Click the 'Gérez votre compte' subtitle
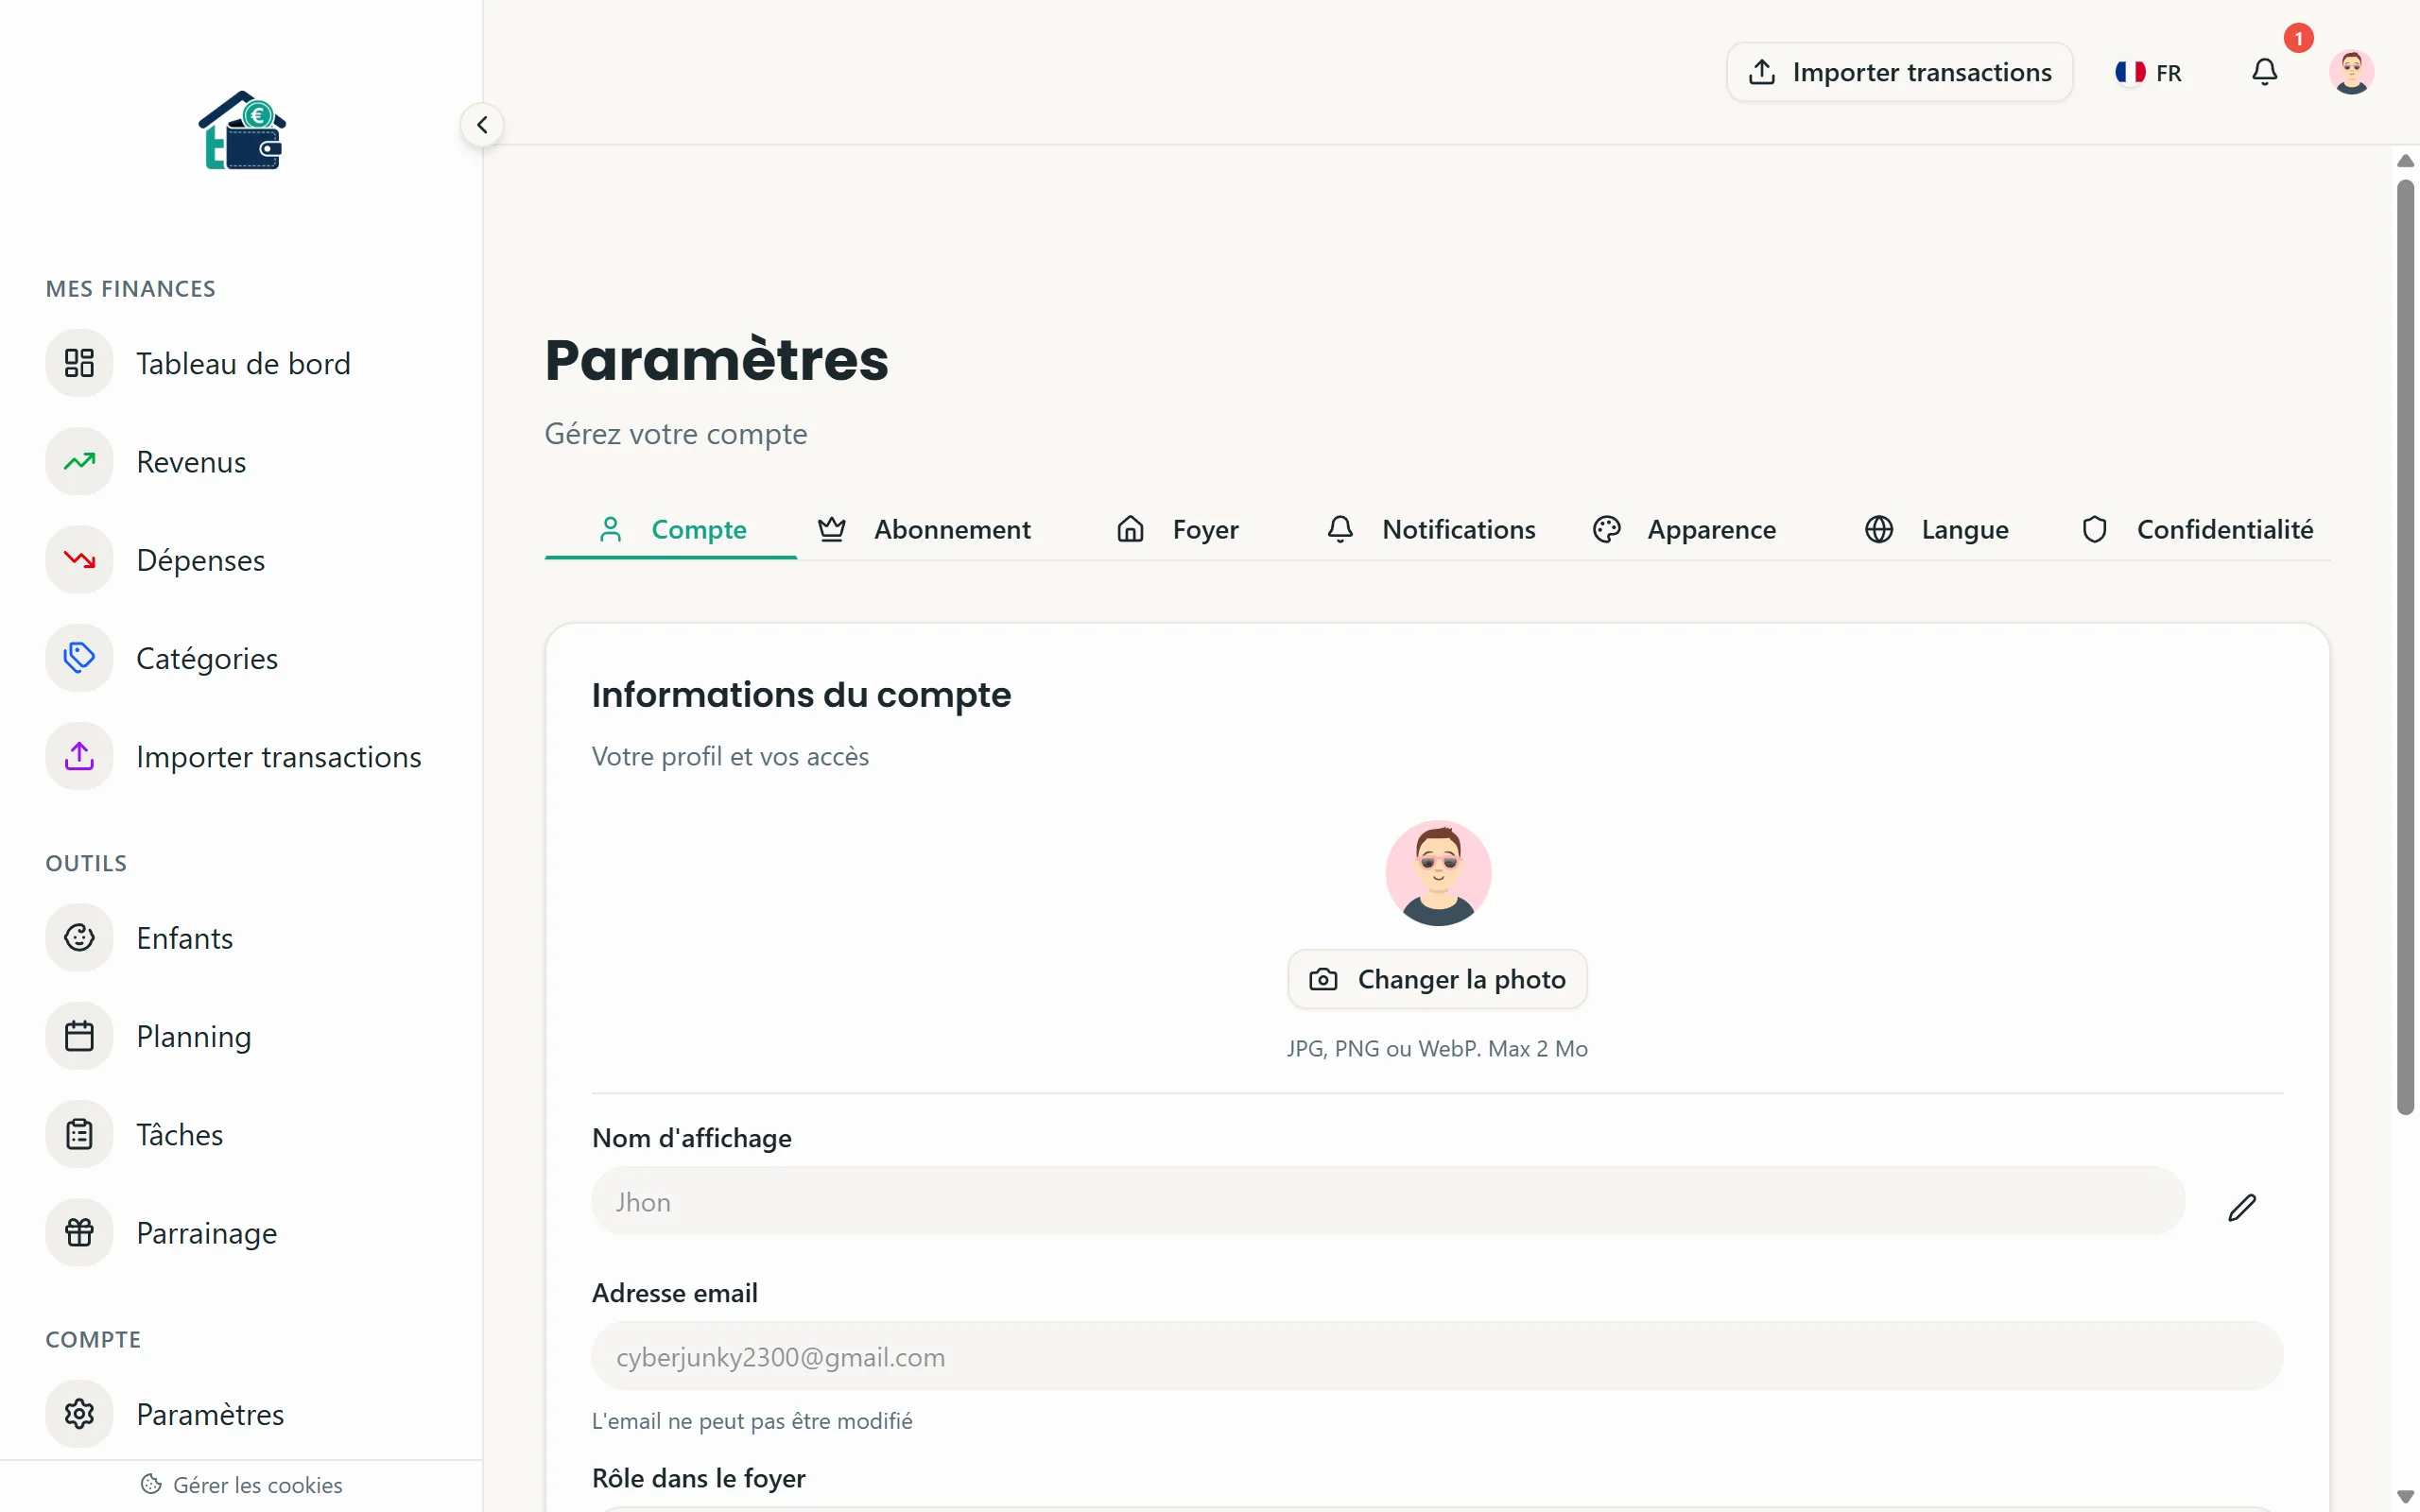 [x=676, y=434]
